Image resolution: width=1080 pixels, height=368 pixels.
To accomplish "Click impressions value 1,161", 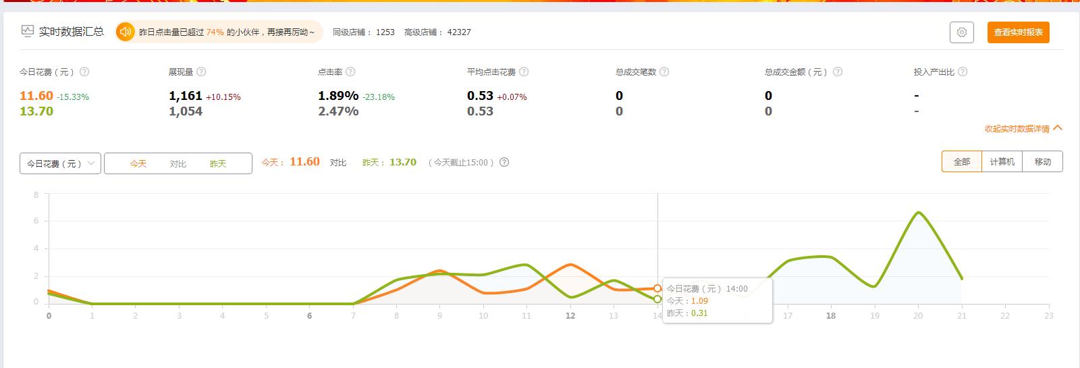I will [x=186, y=96].
